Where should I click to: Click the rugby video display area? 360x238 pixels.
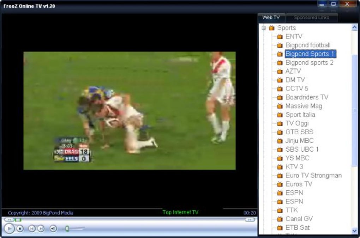tap(130, 111)
